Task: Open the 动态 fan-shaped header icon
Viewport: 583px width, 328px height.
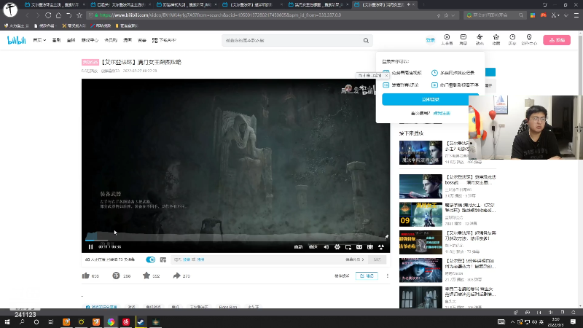Action: click(x=480, y=39)
